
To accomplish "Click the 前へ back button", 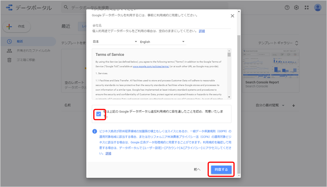I will point(197,169).
